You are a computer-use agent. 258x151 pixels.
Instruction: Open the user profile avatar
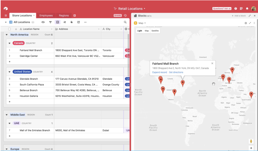(x=253, y=9)
